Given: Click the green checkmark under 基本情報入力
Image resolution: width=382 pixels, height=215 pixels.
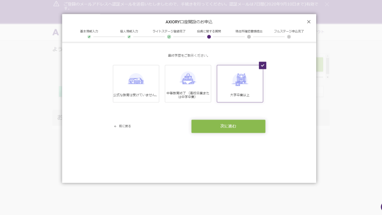Looking at the screenshot, I should (x=89, y=37).
